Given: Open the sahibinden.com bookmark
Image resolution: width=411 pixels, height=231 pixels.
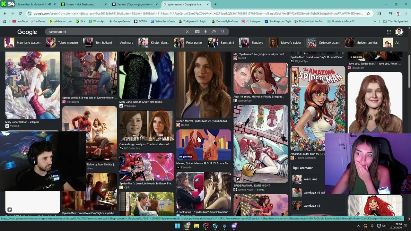Looking at the screenshot, I should [x=61, y=21].
